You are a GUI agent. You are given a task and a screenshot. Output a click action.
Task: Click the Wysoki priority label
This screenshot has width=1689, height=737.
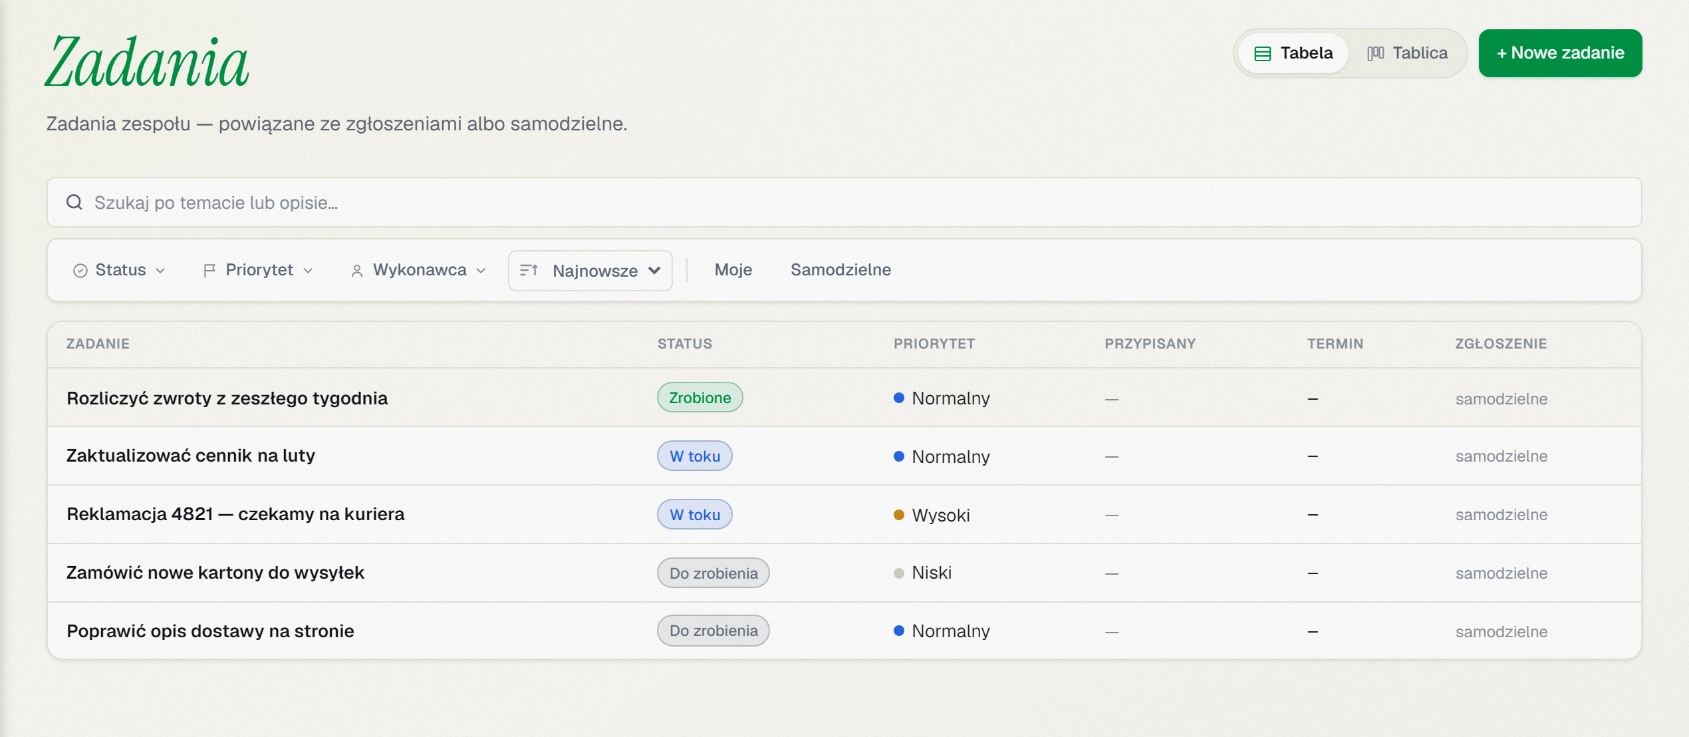point(940,515)
